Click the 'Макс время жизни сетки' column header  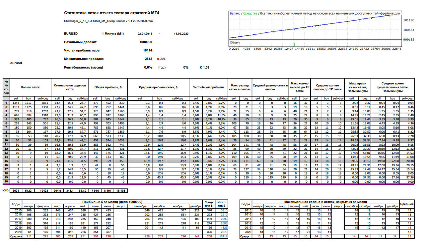click(x=358, y=87)
